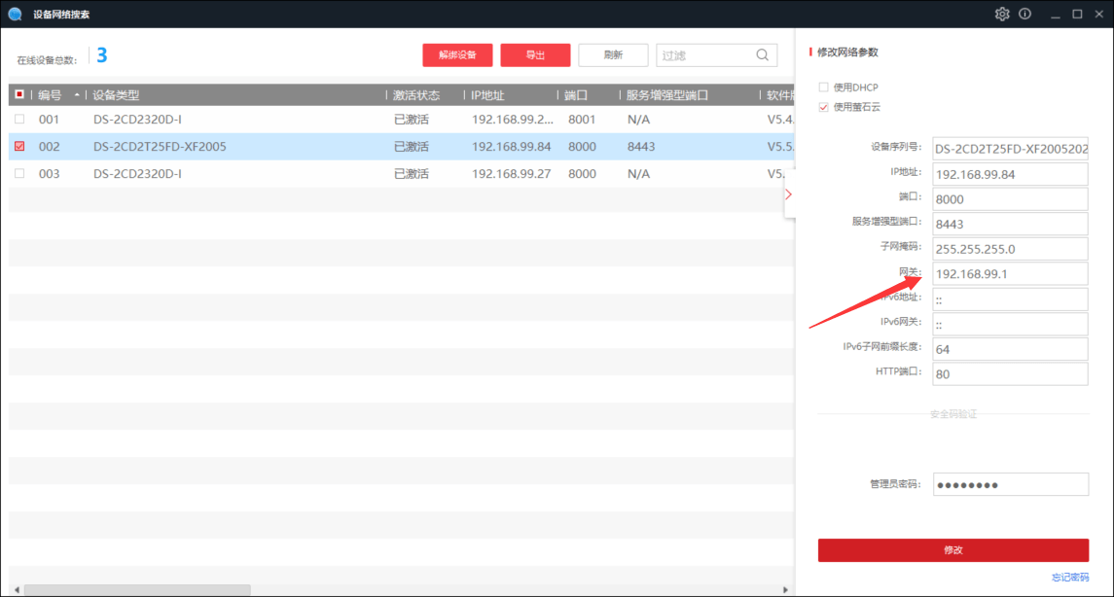Screen dimensions: 1114x597
Task: Tick the checkbox for device 003
Action: (x=19, y=174)
